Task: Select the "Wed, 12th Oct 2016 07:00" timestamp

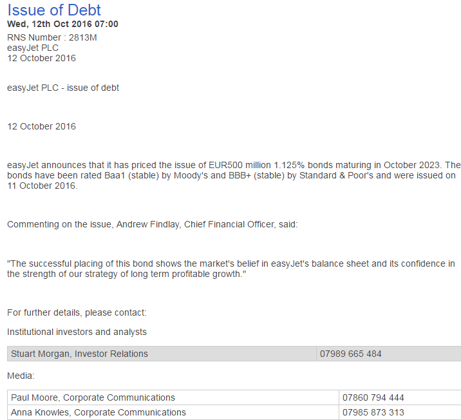Action: (x=62, y=24)
